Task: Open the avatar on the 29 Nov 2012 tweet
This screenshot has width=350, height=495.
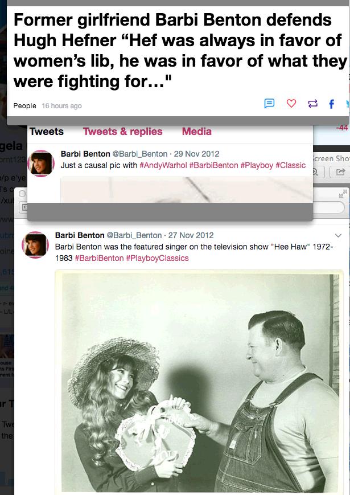Action: 41,163
